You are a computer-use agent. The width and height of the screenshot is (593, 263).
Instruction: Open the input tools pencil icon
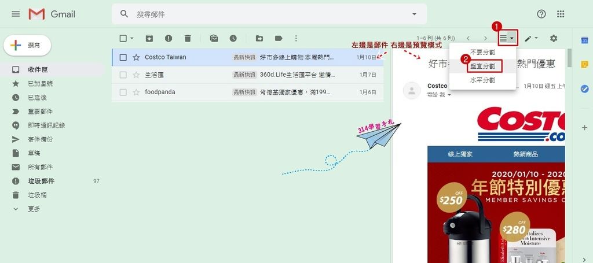coord(528,38)
